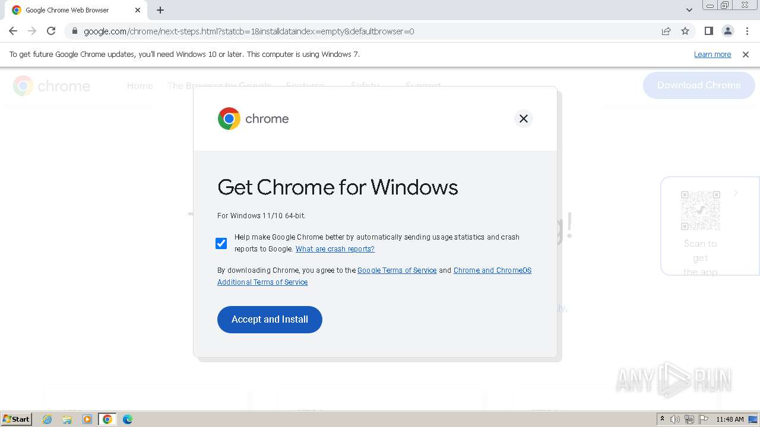The image size is (760, 427).
Task: Select the Google Chrome Web Browser tab
Action: tap(76, 10)
